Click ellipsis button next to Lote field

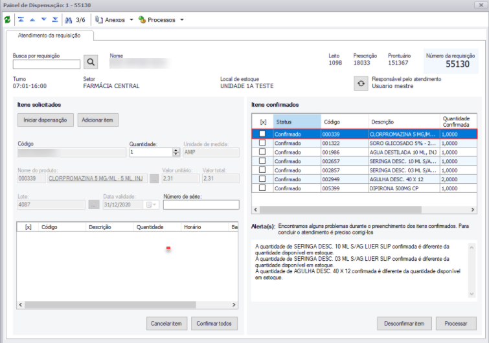pyautogui.click(x=94, y=205)
